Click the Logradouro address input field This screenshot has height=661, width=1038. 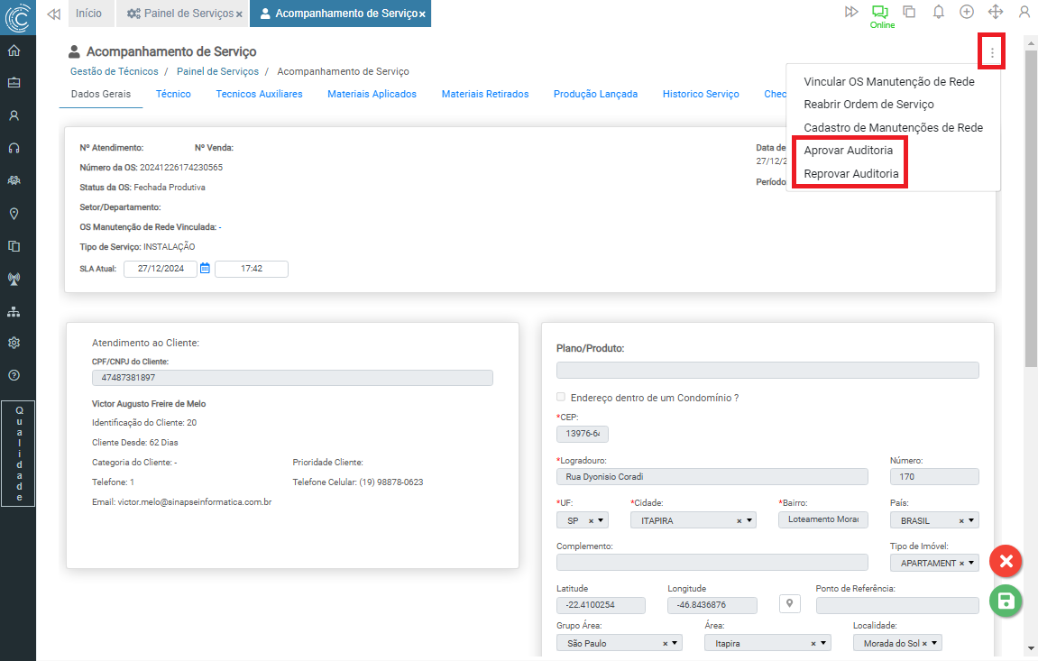(712, 476)
